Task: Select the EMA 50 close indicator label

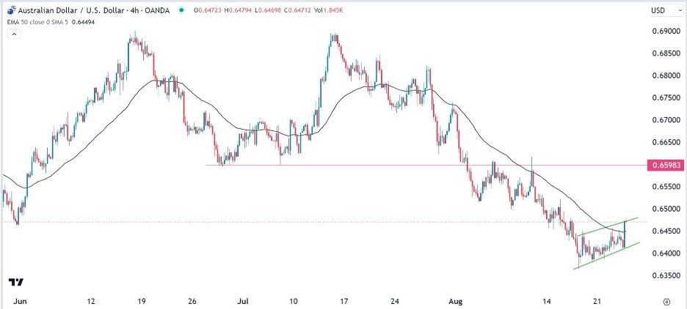Action: click(25, 23)
